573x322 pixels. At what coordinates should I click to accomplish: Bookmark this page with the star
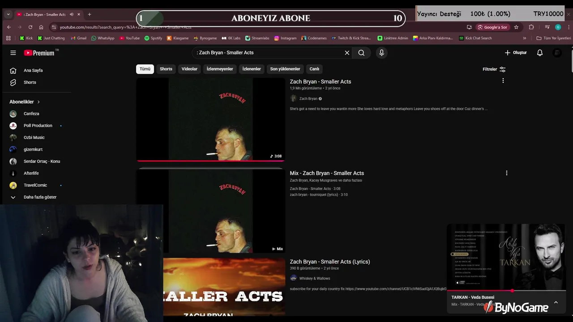pos(516,27)
